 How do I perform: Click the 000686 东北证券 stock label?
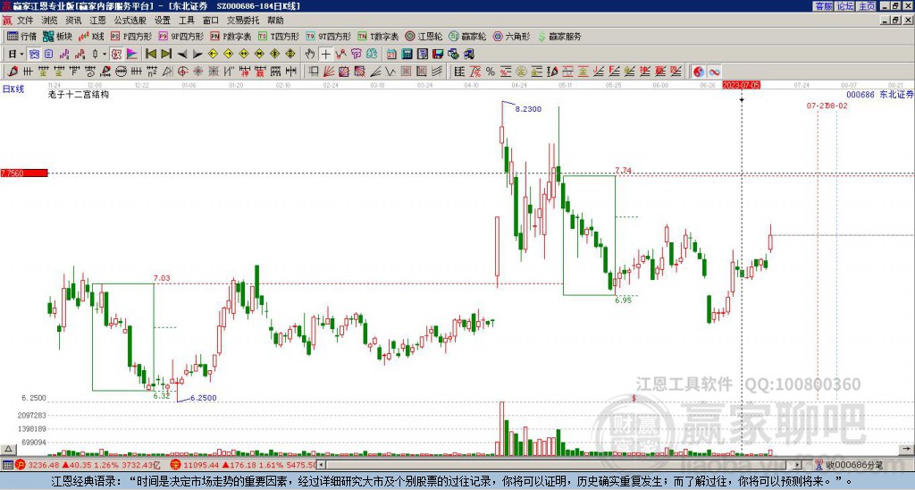(879, 95)
